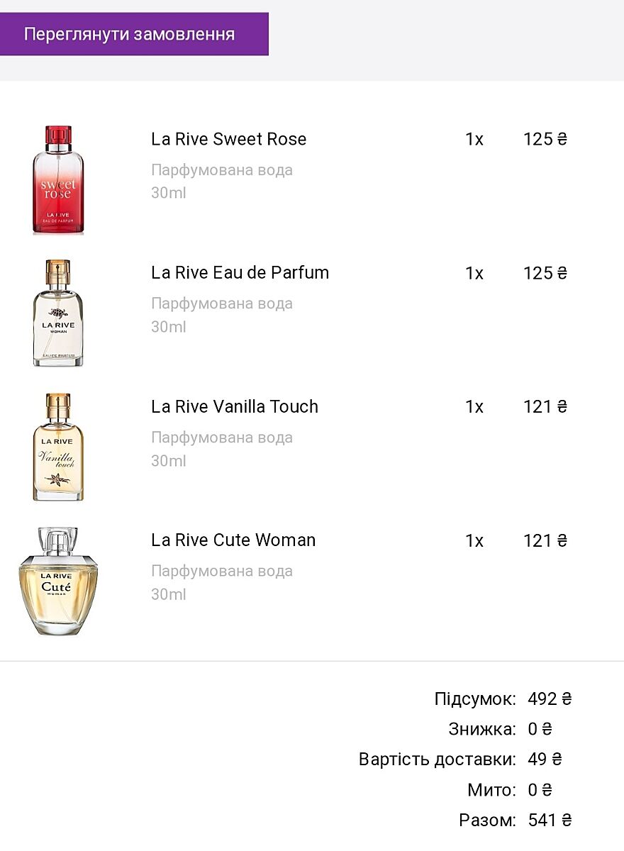Open the Cuté Woman bottle thumbnail
624x851 pixels.
point(58,582)
